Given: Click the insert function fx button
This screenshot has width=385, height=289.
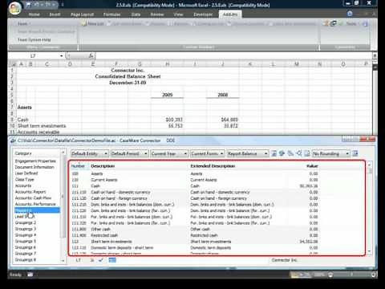Looking at the screenshot, I should (91, 55).
